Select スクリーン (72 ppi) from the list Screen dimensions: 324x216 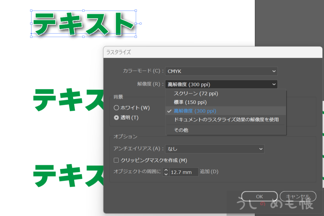tap(196, 93)
